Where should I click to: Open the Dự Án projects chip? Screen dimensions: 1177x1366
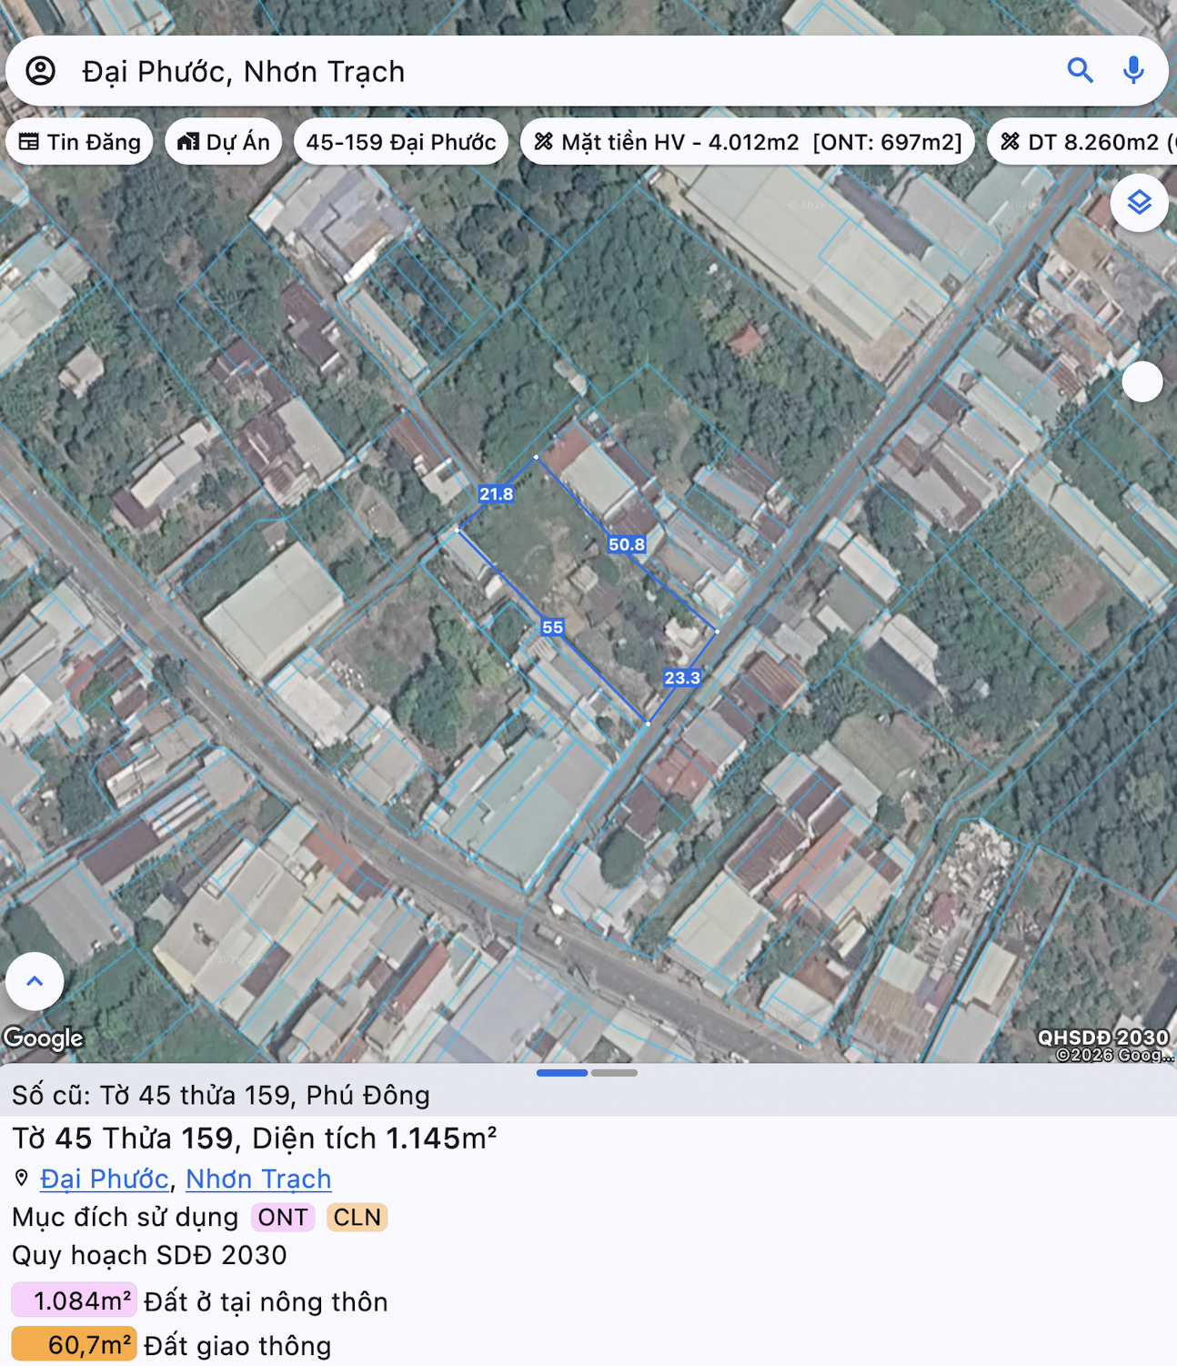click(224, 142)
